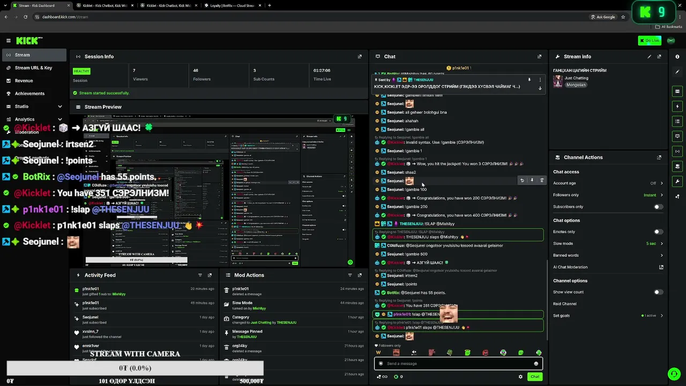Expand Banned words setting

[661, 255]
